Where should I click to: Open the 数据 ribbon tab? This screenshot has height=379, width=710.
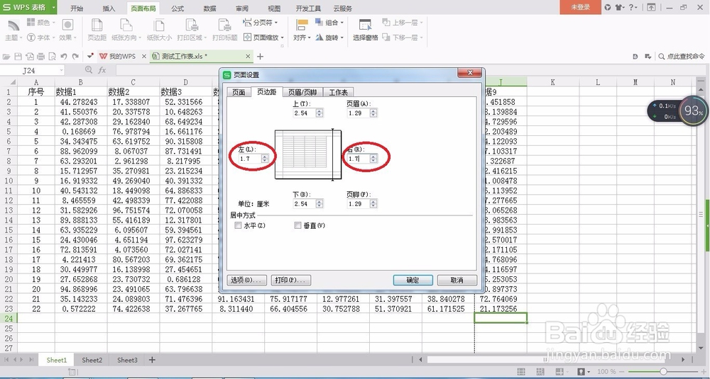tap(209, 9)
